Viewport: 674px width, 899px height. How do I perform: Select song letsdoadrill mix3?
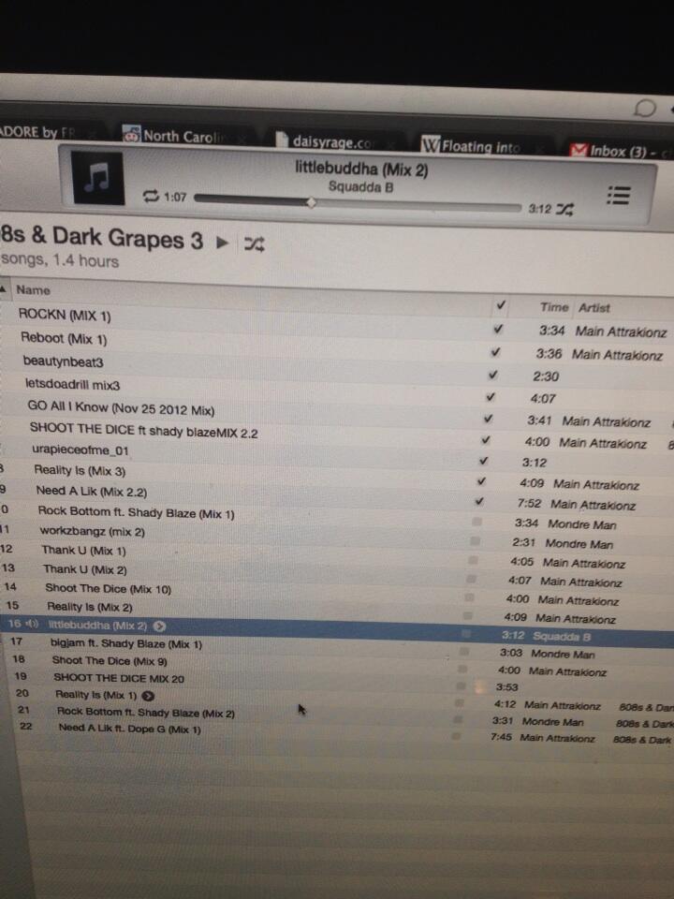[x=73, y=384]
